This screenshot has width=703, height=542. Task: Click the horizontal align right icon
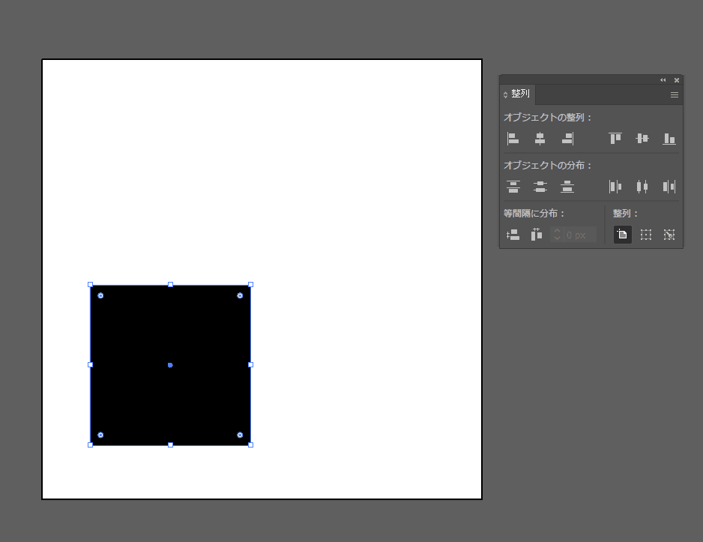pyautogui.click(x=567, y=139)
